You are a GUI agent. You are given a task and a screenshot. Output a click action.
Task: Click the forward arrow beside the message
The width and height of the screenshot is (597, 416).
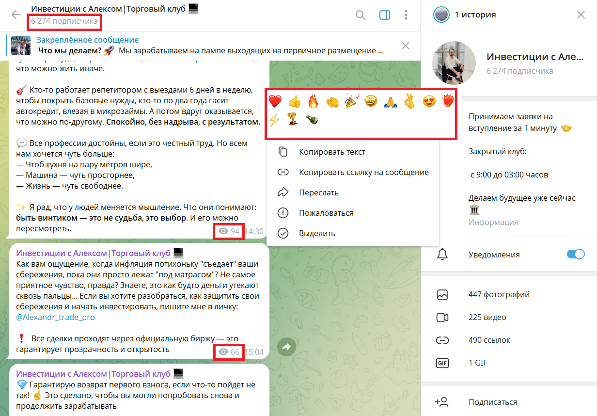pos(286,347)
